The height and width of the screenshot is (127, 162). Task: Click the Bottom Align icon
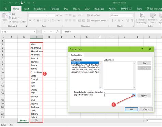(74, 15)
